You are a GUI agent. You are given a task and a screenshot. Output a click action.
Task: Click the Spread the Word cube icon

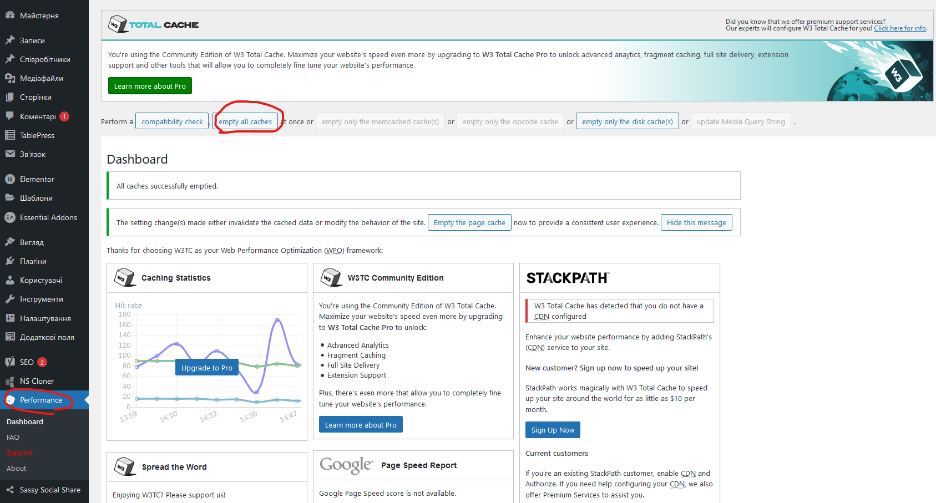[x=125, y=466]
